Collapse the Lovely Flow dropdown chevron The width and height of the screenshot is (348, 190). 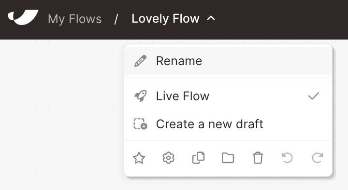(x=211, y=18)
